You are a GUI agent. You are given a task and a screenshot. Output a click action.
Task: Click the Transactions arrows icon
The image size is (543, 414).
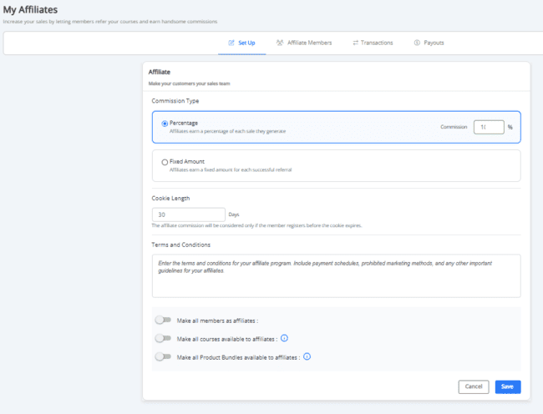pyautogui.click(x=355, y=43)
